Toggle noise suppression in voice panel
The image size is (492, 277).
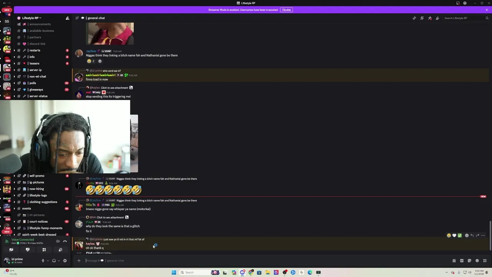point(58,241)
